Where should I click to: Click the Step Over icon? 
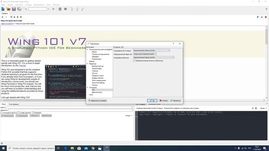(77, 9)
